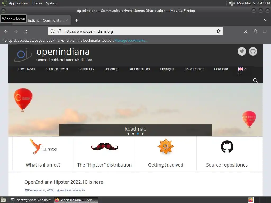The height and width of the screenshot is (203, 271).
Task: Open OpenIndiana Hipster 2022.10 is here post
Action: [64, 182]
